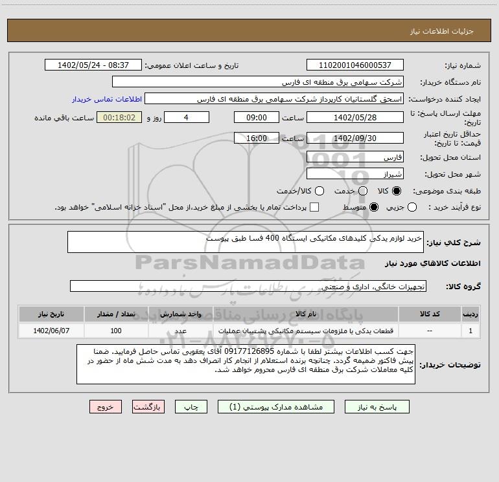Click the deadline time field 09:00
Screen dimensions: 499x482
pyautogui.click(x=257, y=117)
